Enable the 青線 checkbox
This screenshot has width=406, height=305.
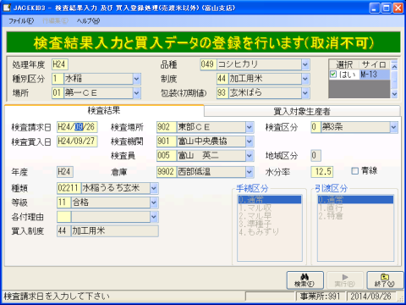tap(355, 171)
